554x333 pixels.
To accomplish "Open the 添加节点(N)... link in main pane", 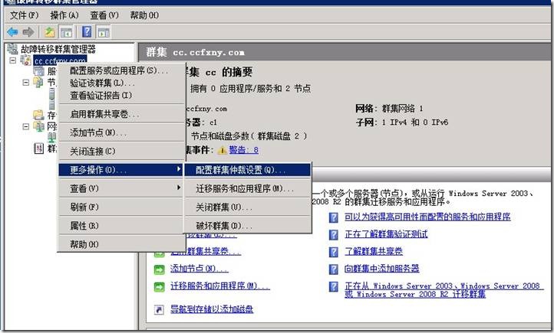I will [x=200, y=269].
